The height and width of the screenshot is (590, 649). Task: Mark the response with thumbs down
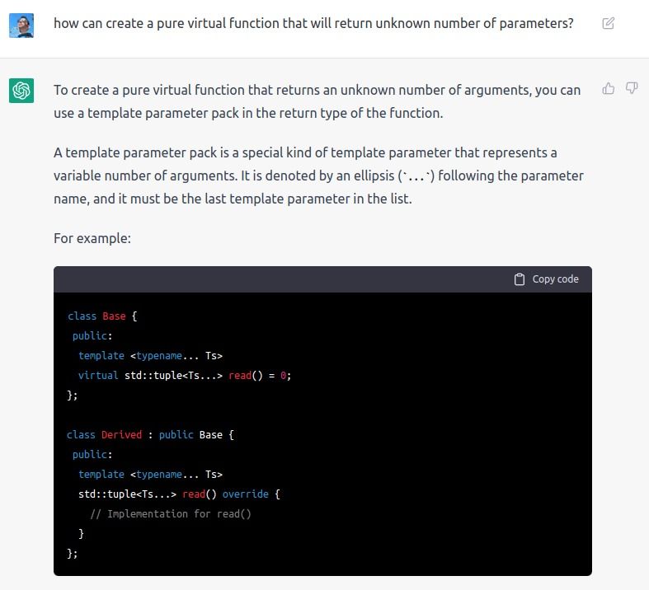click(631, 88)
